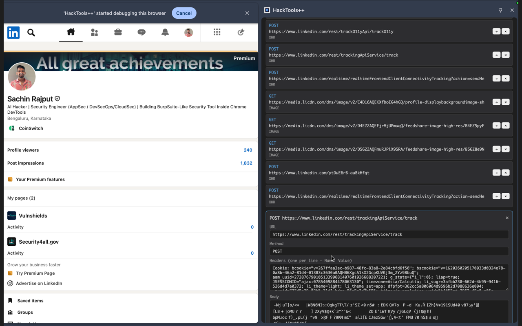
Task: Click into the URL field of the request editor
Action: (x=389, y=234)
